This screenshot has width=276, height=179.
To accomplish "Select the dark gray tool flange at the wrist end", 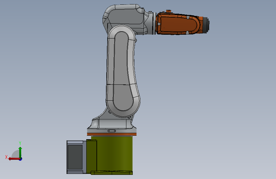I will tap(206, 25).
